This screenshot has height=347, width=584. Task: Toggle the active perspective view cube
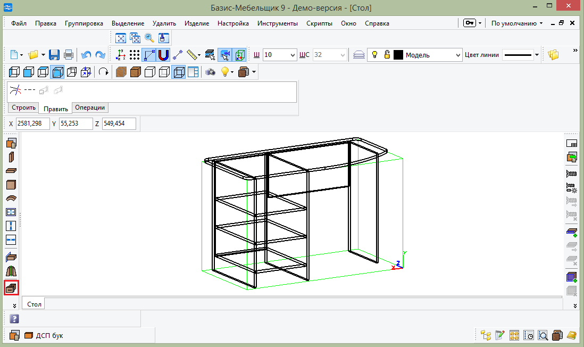pos(57,72)
